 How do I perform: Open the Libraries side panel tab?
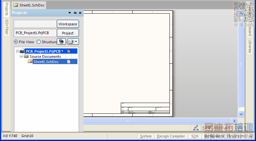pyautogui.click(x=249, y=46)
